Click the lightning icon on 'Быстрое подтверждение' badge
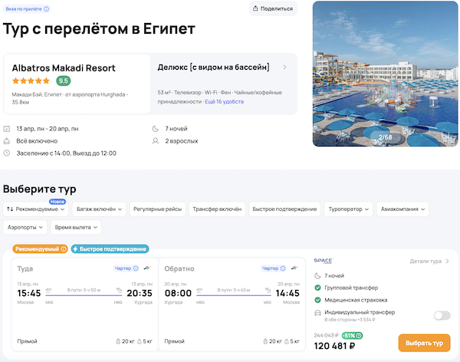The image size is (460, 362). [77, 249]
